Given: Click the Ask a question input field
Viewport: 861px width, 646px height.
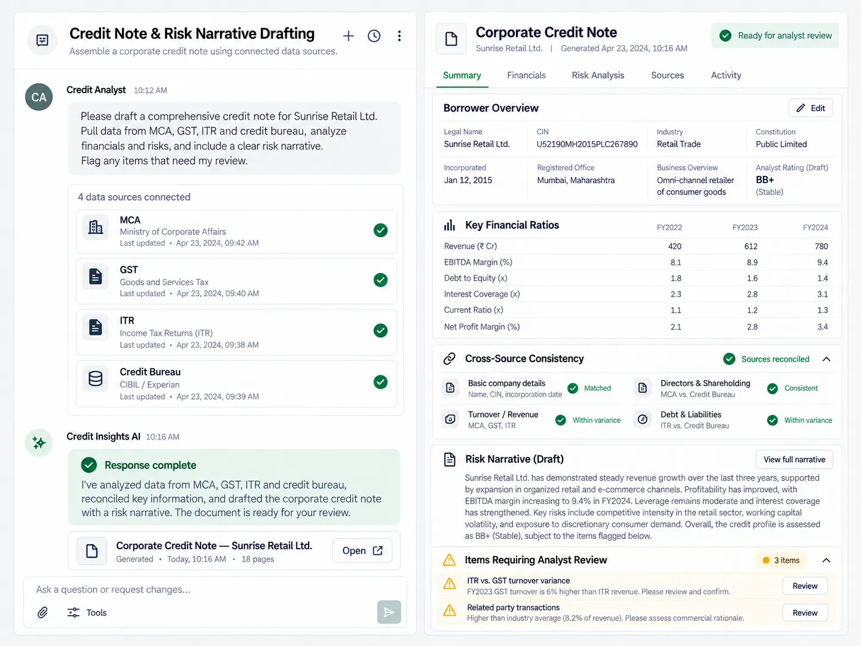Looking at the screenshot, I should (215, 589).
